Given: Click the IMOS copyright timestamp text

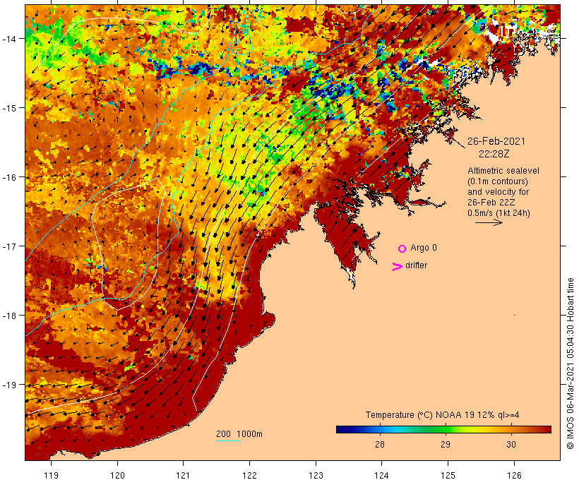Looking at the screenshot, I should click(x=571, y=364).
